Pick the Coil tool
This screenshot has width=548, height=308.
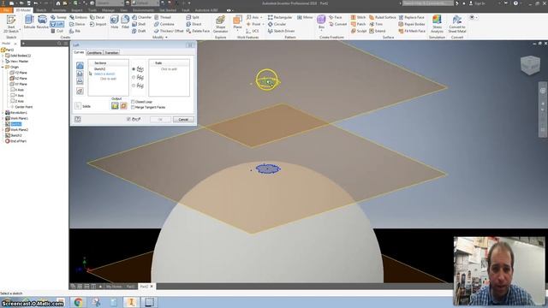(x=57, y=31)
